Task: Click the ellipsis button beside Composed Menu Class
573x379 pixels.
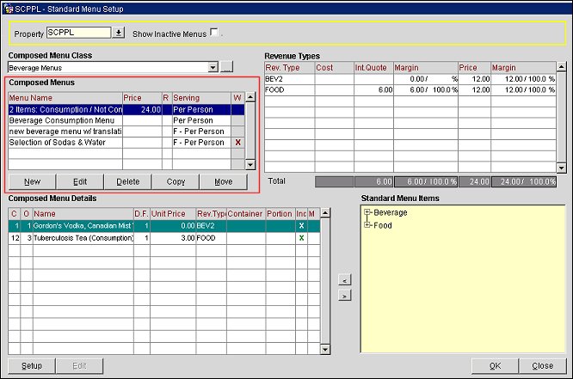Action: [227, 67]
